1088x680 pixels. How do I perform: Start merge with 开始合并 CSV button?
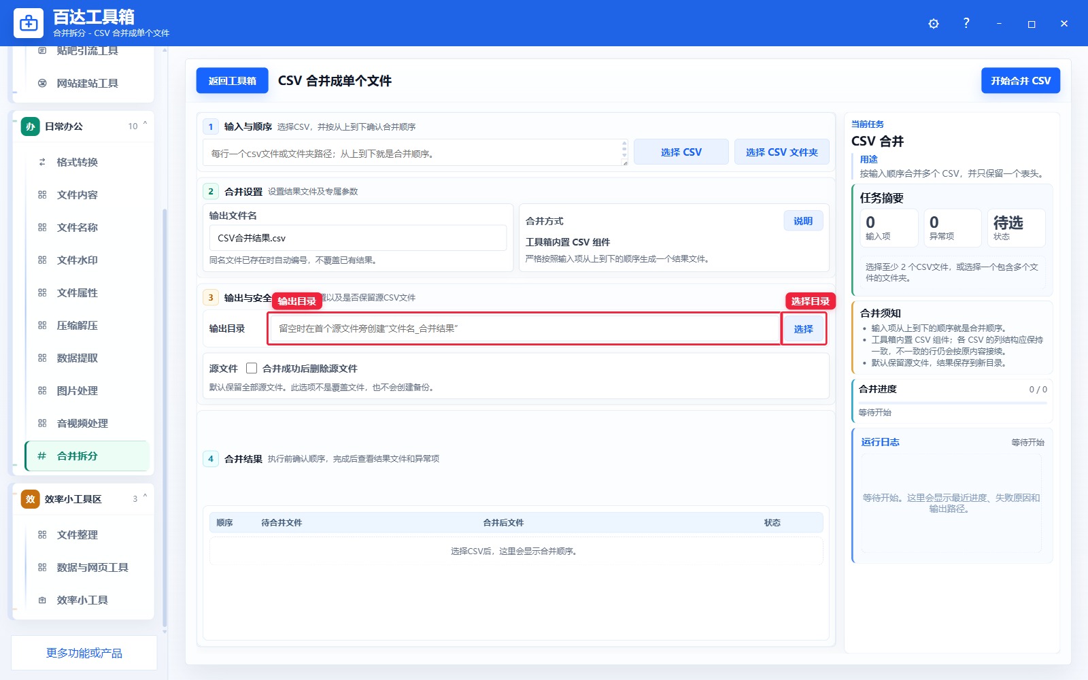tap(1020, 80)
